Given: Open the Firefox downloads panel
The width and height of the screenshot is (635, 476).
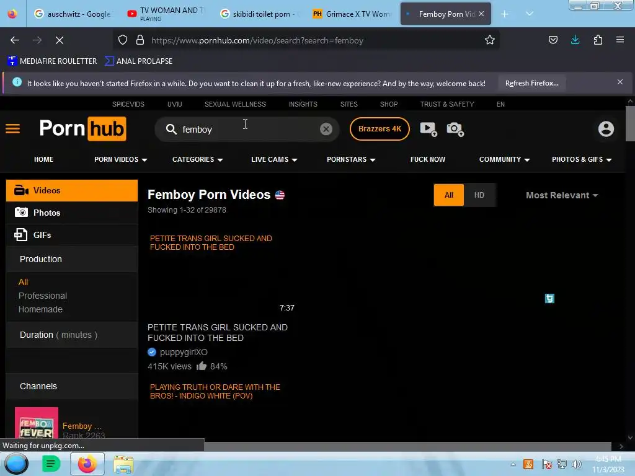Looking at the screenshot, I should [575, 40].
